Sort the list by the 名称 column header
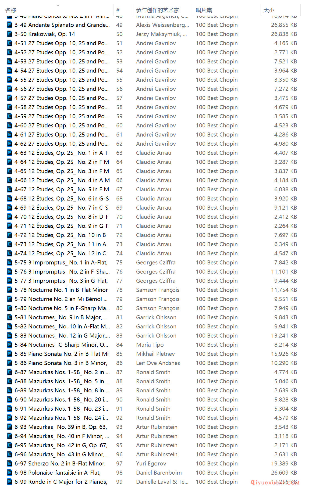Image resolution: width=309 pixels, height=491 pixels. [x=11, y=10]
